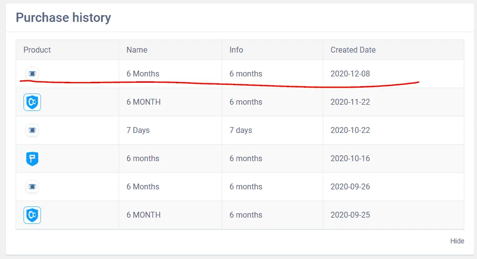Viewport: 477px width, 259px height.
Task: Select name '6 Months' dated 2020-09-26
Action: (x=143, y=186)
